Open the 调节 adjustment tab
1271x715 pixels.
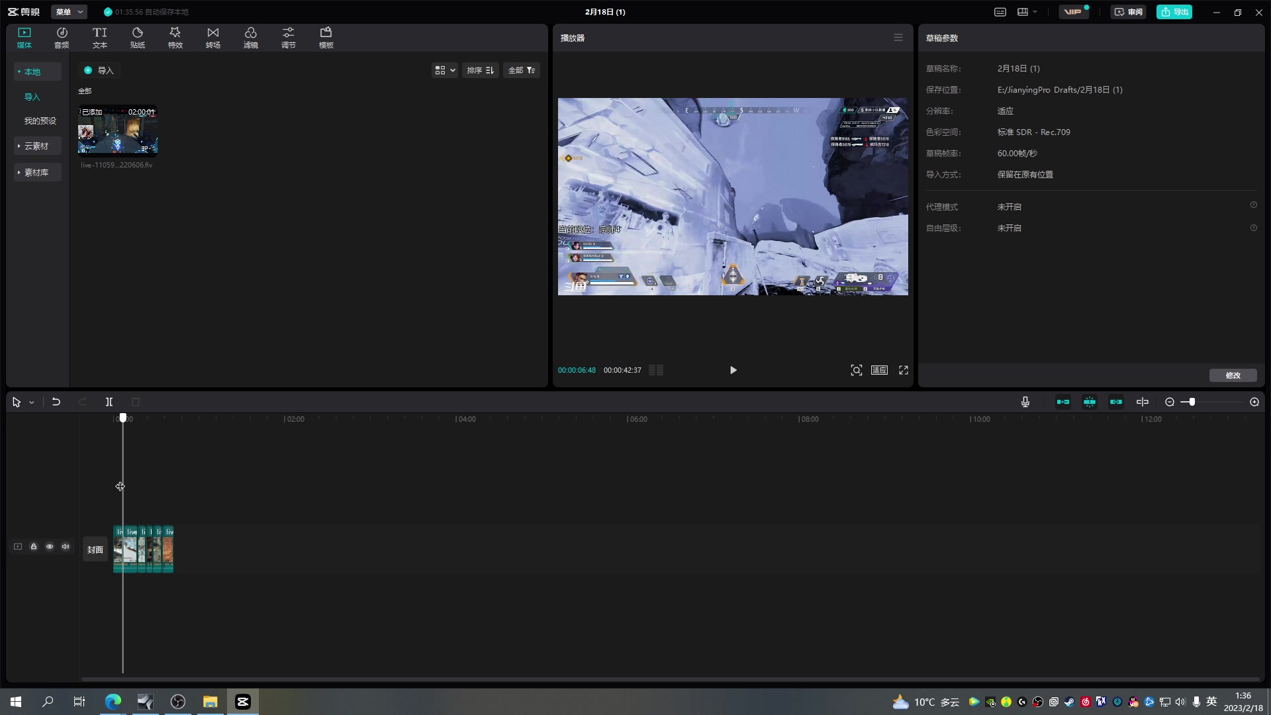coord(289,38)
